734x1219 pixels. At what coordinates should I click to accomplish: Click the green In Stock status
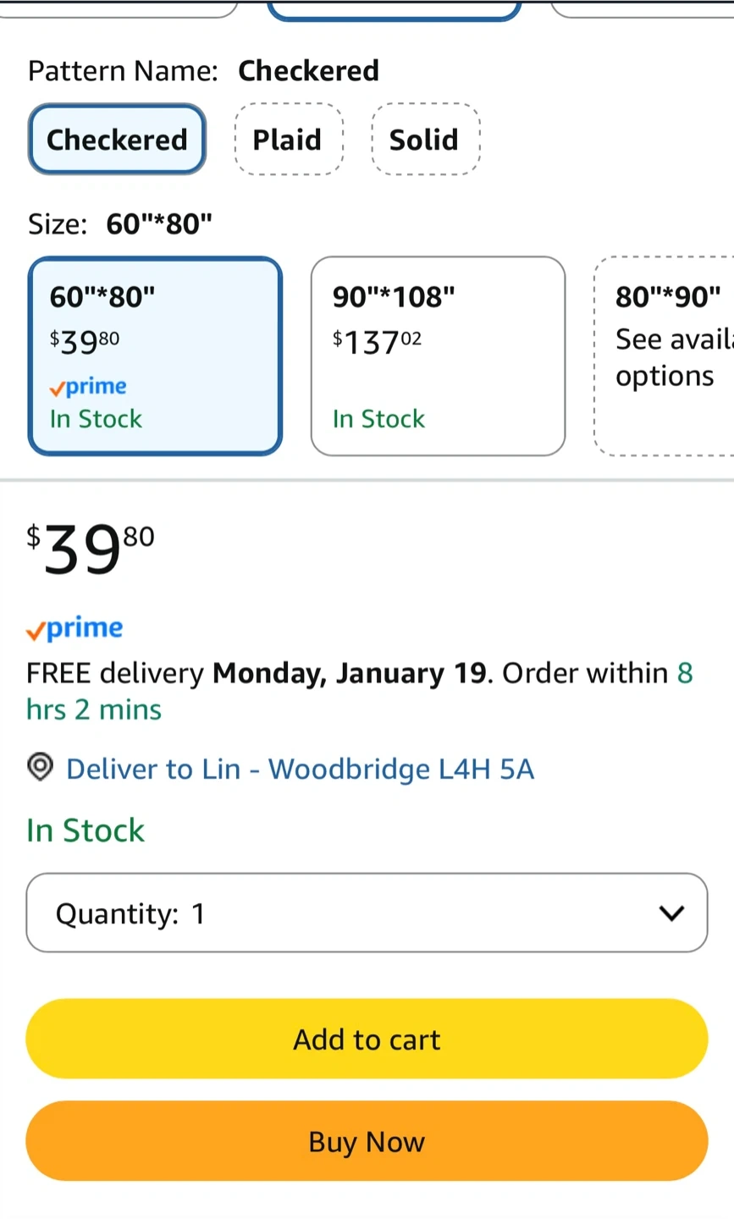[x=86, y=830]
